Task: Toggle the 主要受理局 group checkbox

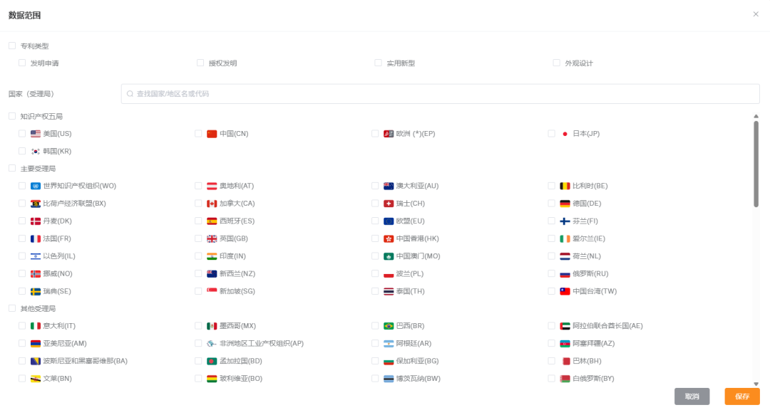Action: tap(12, 168)
